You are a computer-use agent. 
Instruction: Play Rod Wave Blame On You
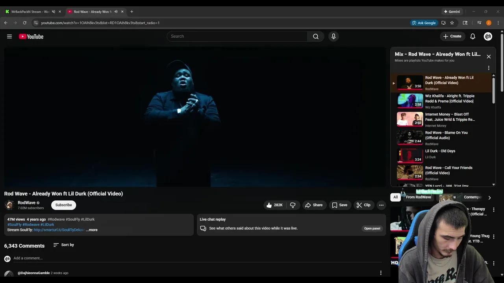[x=441, y=138]
